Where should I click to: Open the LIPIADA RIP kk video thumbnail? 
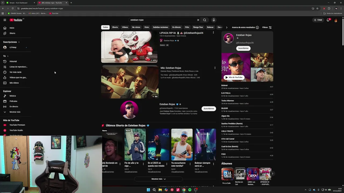click(129, 47)
